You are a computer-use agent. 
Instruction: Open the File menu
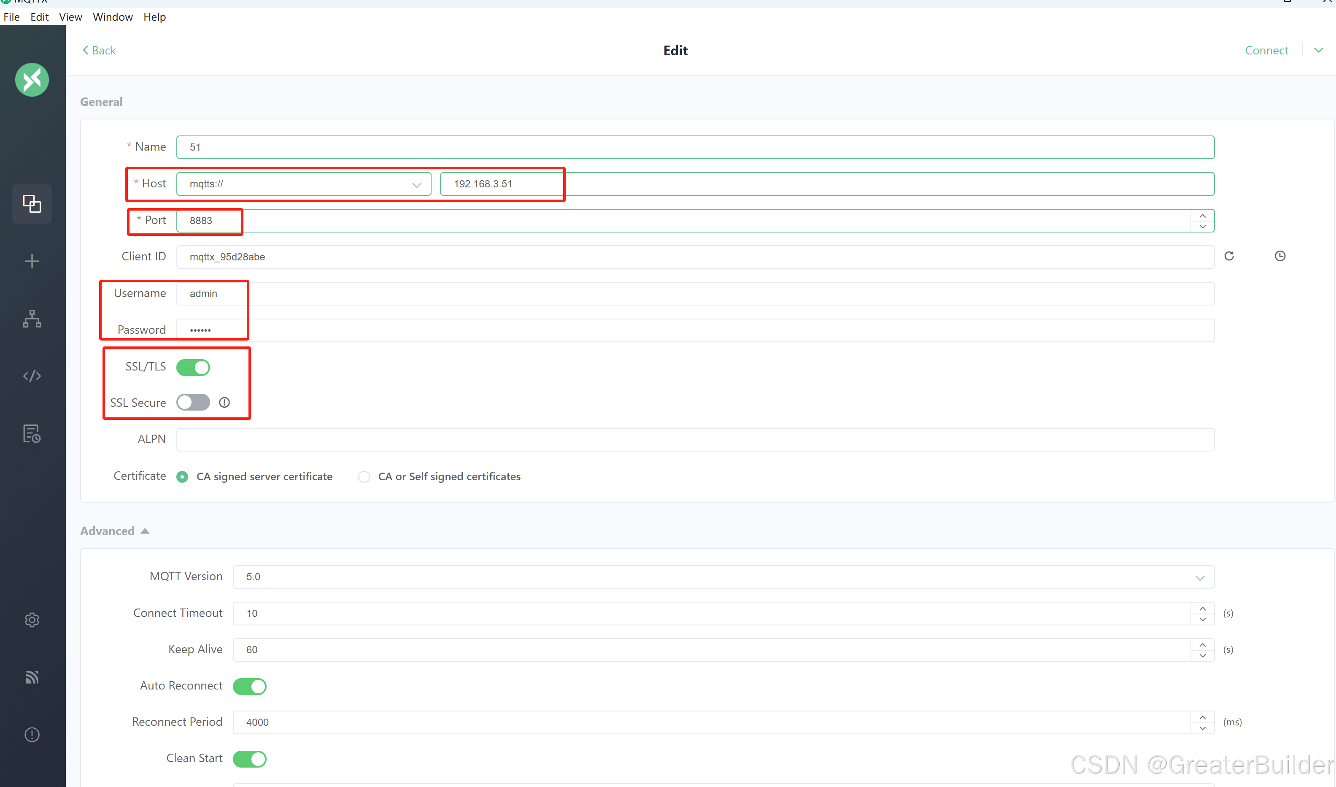pos(12,17)
